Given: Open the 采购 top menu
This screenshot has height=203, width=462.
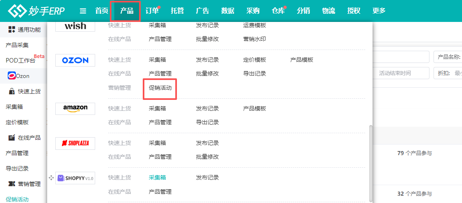Looking at the screenshot, I should 253,11.
